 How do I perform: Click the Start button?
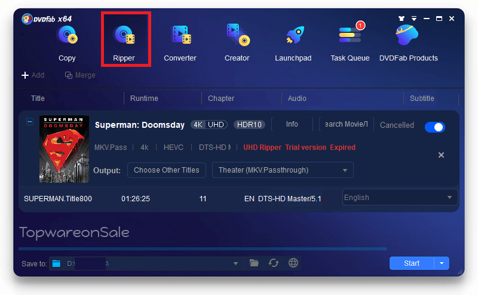point(412,263)
